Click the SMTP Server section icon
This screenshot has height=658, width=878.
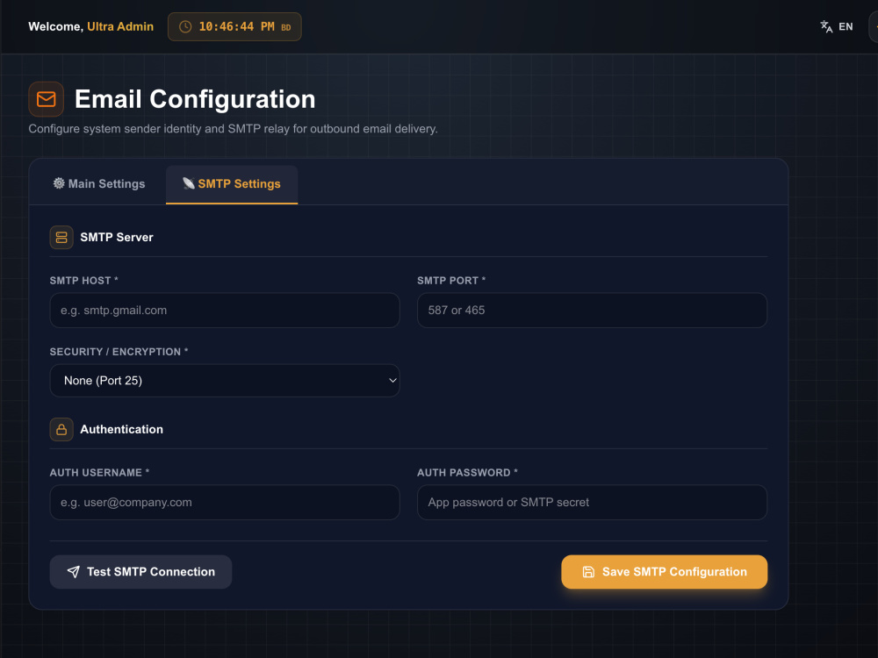pyautogui.click(x=61, y=237)
